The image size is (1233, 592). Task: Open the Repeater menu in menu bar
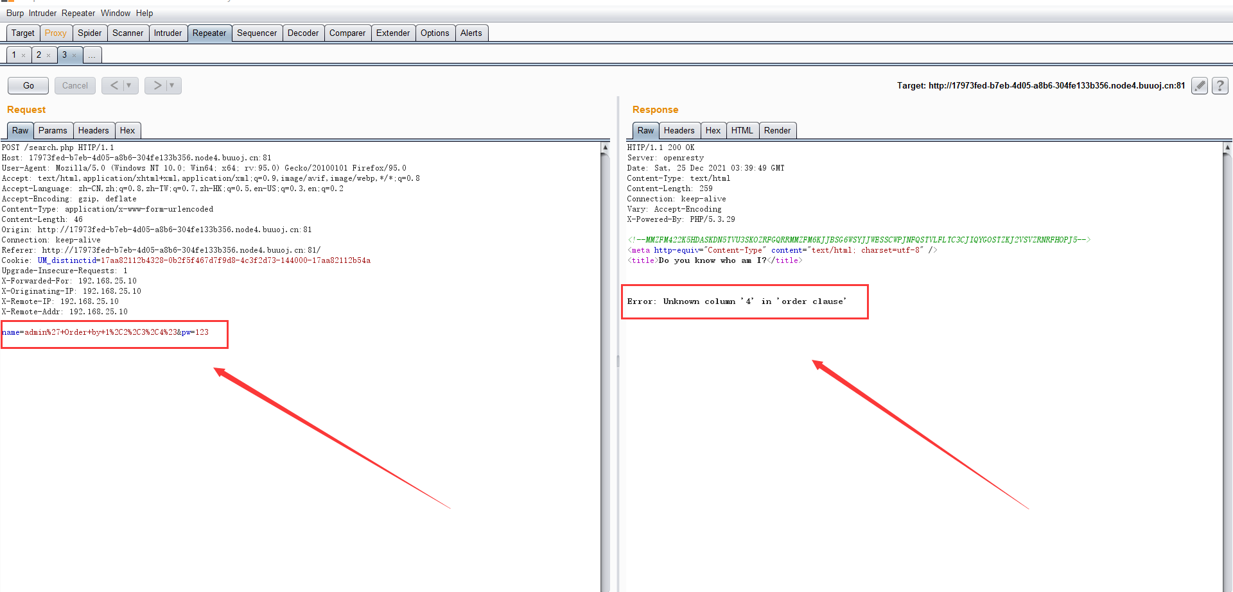(x=78, y=13)
